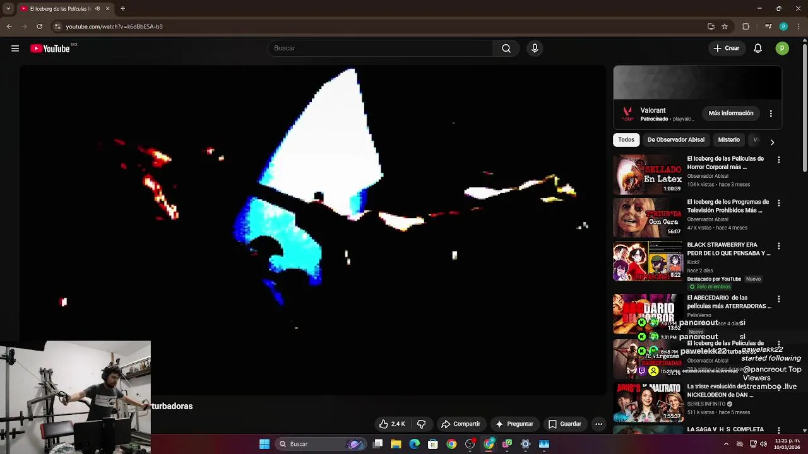Open the green YouTube account avatar
Screen dimensions: 808x454
[x=782, y=49]
